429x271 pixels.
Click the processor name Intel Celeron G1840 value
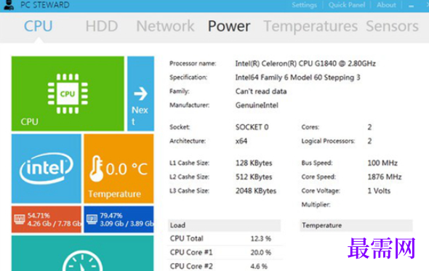[305, 64]
